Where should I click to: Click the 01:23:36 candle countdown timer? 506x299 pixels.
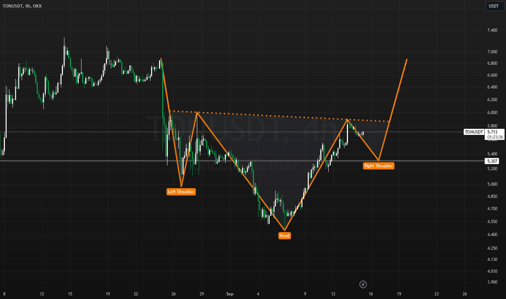click(495, 137)
